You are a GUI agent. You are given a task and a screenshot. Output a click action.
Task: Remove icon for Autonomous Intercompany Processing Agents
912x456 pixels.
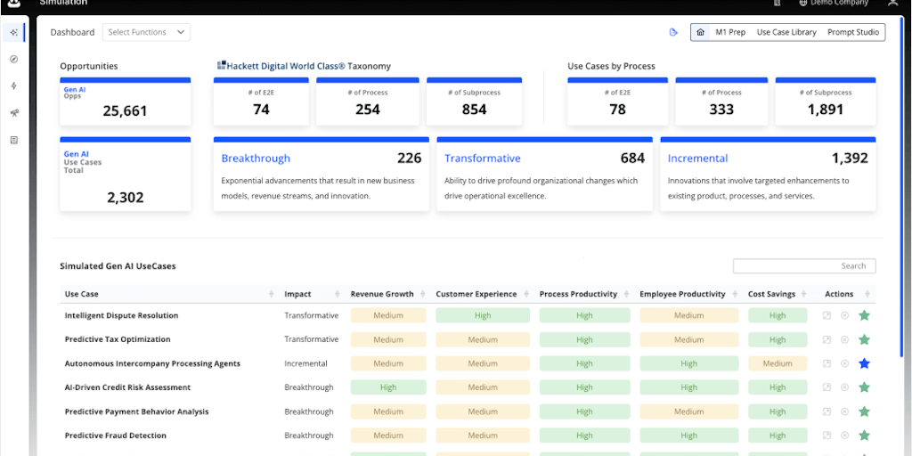(x=844, y=363)
